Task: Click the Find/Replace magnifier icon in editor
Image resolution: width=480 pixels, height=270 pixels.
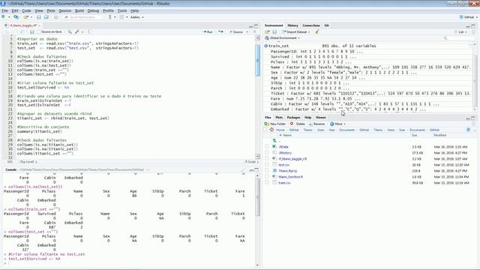Action: click(70, 31)
